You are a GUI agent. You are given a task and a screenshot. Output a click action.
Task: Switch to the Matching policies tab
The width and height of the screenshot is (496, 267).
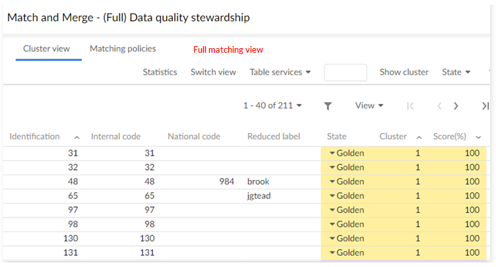(123, 49)
